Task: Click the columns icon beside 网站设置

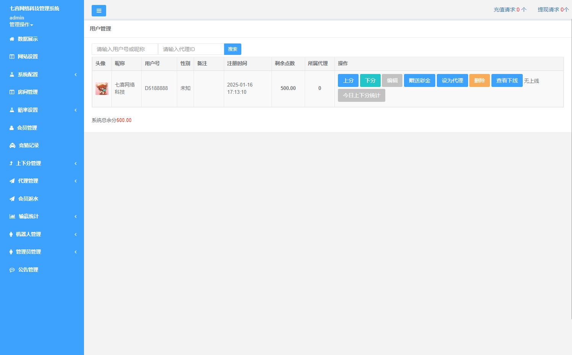Action: tap(12, 56)
